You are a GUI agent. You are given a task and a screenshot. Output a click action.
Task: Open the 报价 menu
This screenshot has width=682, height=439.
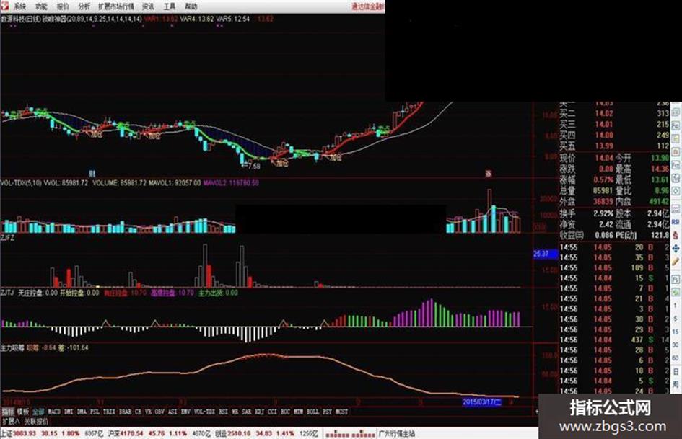(63, 6)
